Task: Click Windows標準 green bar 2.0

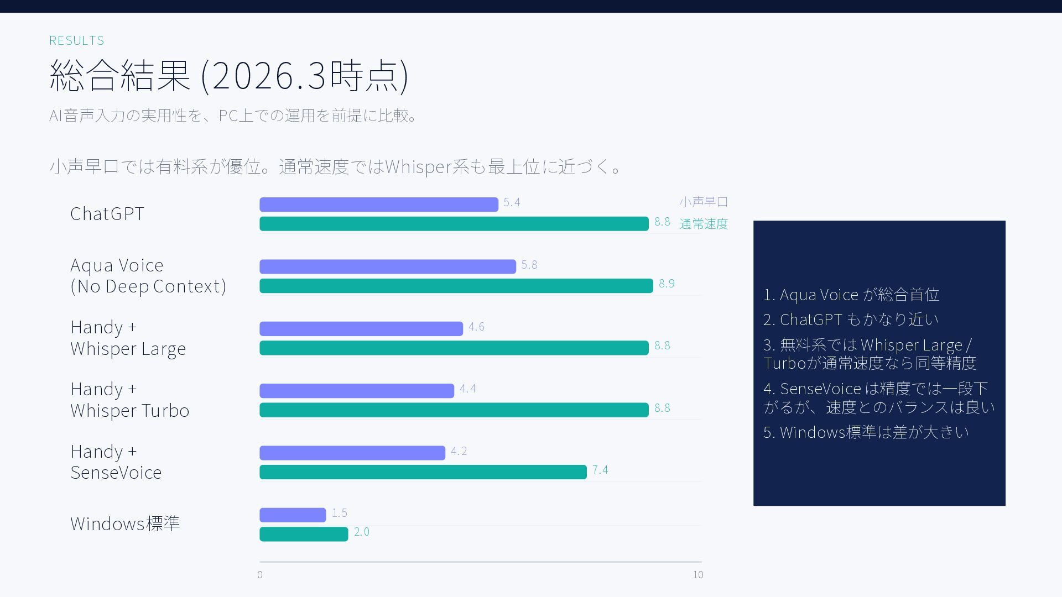Action: point(304,534)
